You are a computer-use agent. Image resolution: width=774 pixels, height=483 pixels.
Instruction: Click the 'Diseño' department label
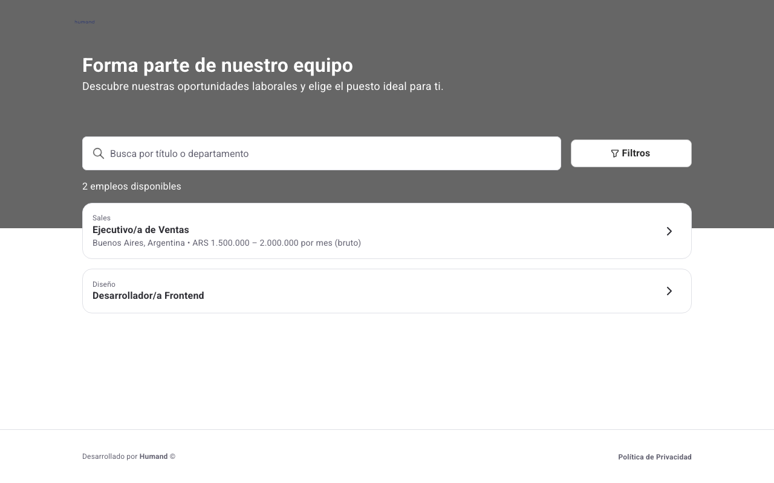coord(104,284)
